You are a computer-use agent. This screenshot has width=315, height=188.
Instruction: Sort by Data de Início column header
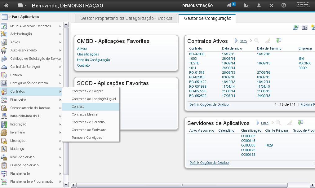[232, 48]
